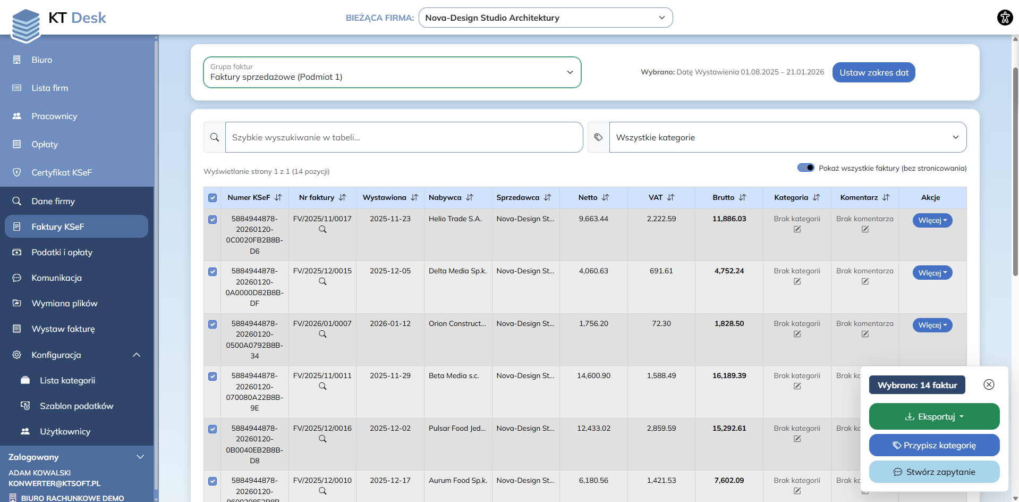Close the selected invoices popup panel
Viewport: 1019px width, 502px height.
pyautogui.click(x=989, y=384)
